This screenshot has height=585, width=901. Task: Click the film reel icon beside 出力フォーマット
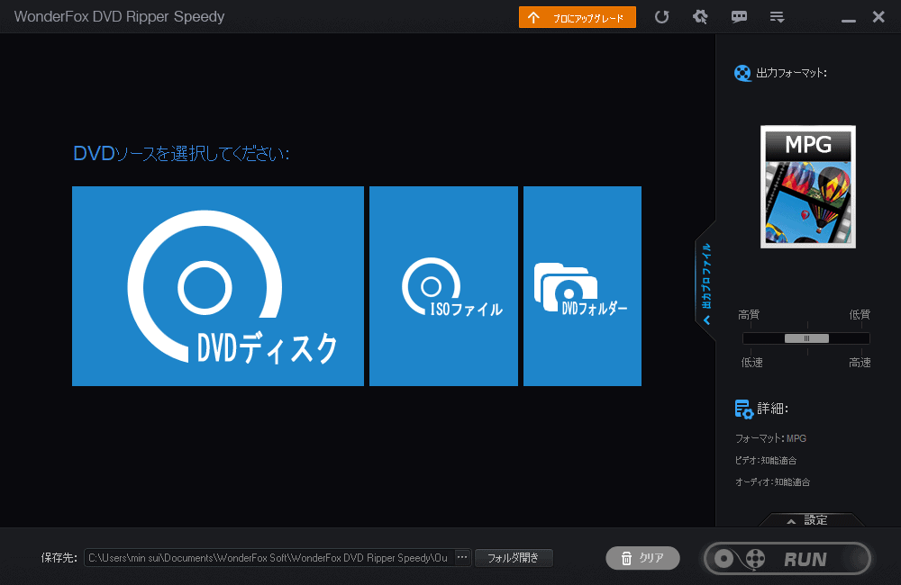[x=742, y=73]
